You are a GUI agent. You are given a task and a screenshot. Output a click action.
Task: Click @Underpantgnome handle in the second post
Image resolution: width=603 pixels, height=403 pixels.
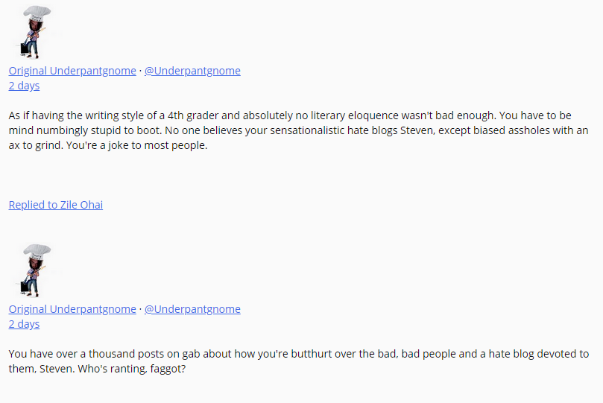[x=192, y=309]
